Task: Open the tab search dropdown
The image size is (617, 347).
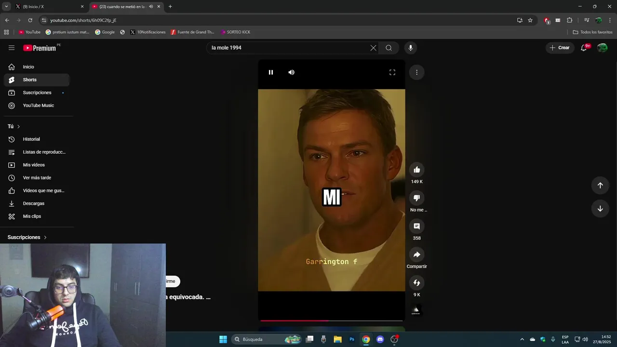Action: click(x=6, y=7)
